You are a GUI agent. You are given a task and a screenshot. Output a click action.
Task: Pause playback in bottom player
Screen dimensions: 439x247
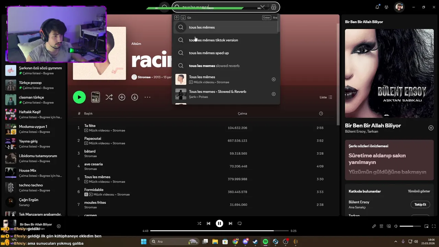219,223
